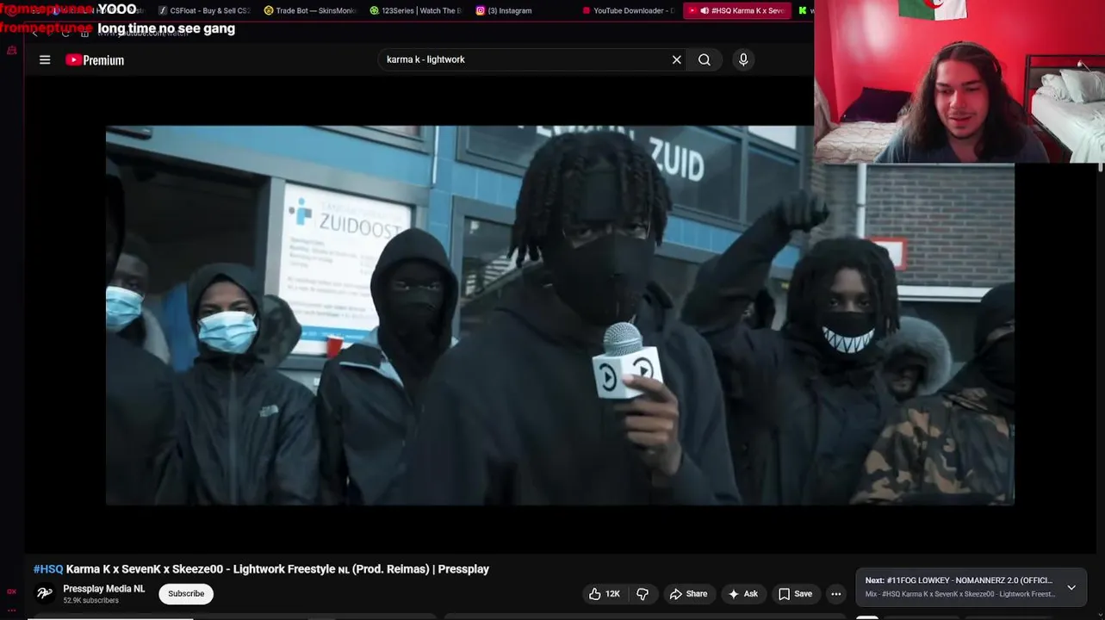Dislike the video using the thumbs-down
The image size is (1105, 620).
pyautogui.click(x=643, y=594)
